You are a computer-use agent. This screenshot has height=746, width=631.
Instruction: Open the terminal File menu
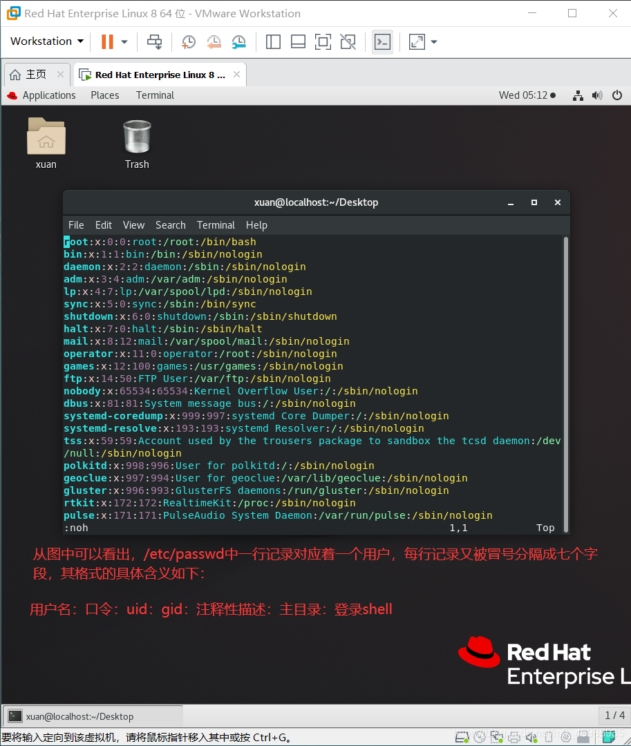(x=76, y=225)
